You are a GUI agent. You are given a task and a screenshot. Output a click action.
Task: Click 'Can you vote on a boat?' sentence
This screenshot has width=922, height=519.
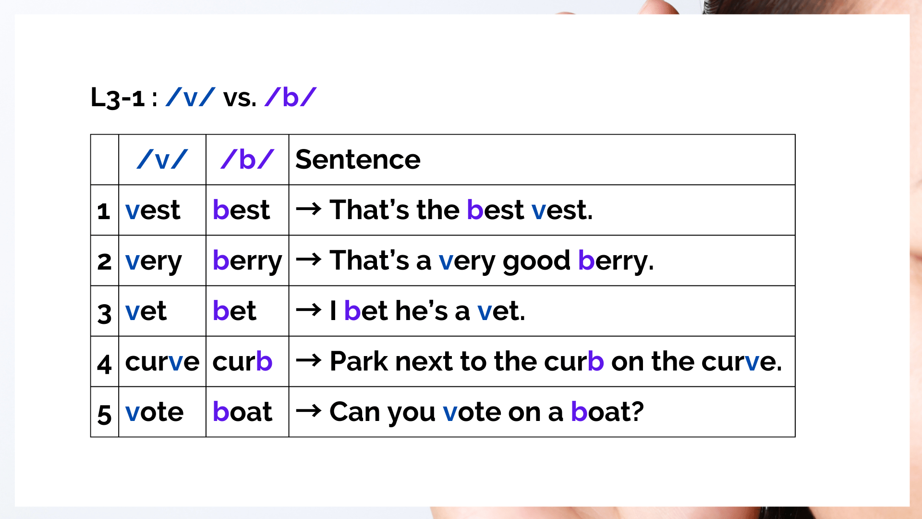(486, 412)
